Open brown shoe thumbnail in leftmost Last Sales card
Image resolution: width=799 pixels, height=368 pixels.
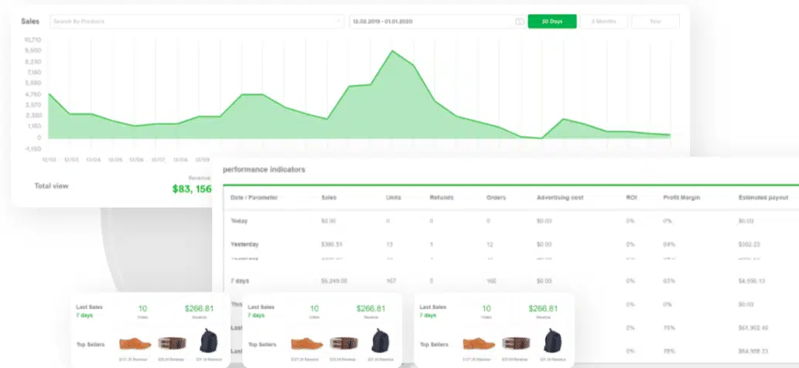tap(135, 343)
